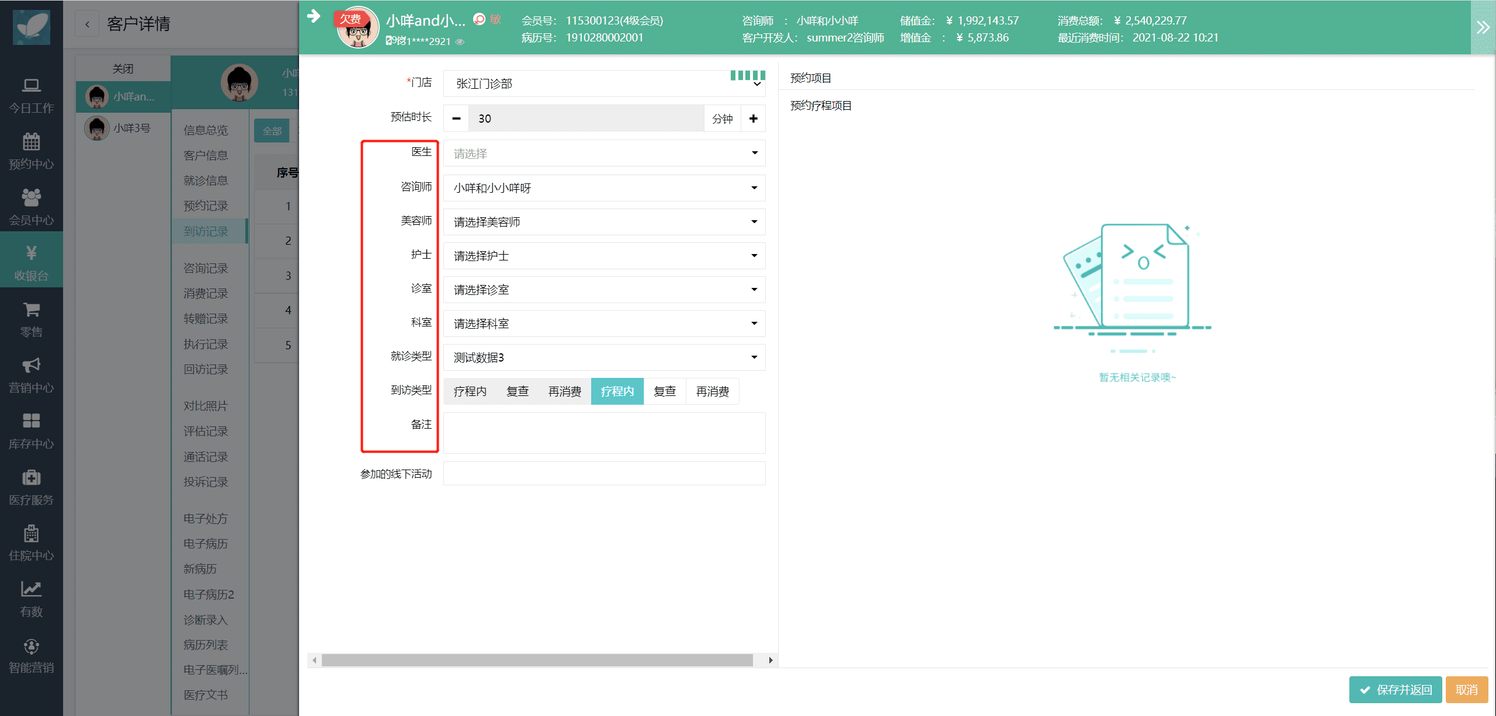1496x716 pixels.
Task: Select the rightmost 再消费 visit type option
Action: click(712, 391)
